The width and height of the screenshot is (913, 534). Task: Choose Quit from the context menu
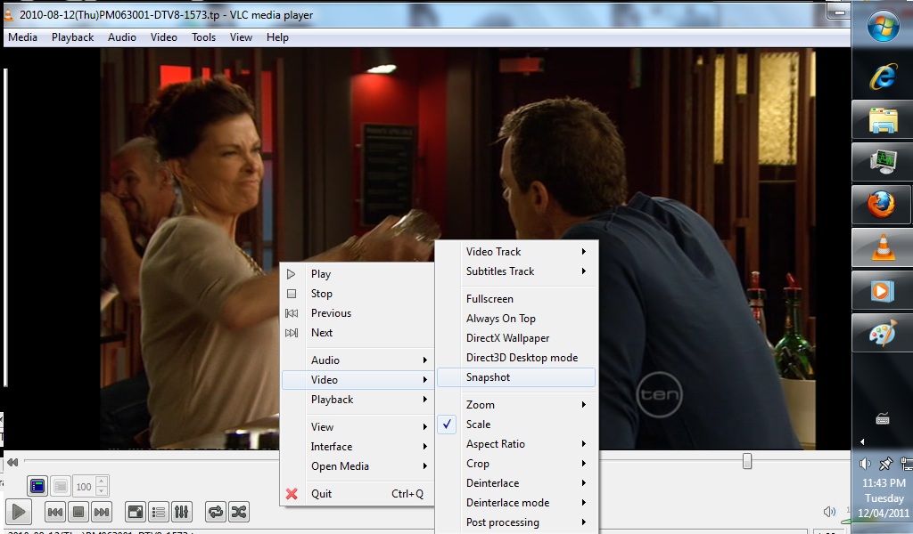[321, 494]
